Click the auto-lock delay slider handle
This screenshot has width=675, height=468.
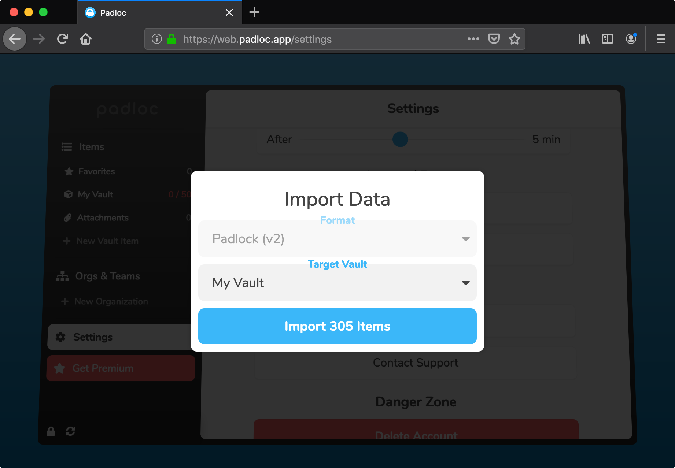(400, 140)
